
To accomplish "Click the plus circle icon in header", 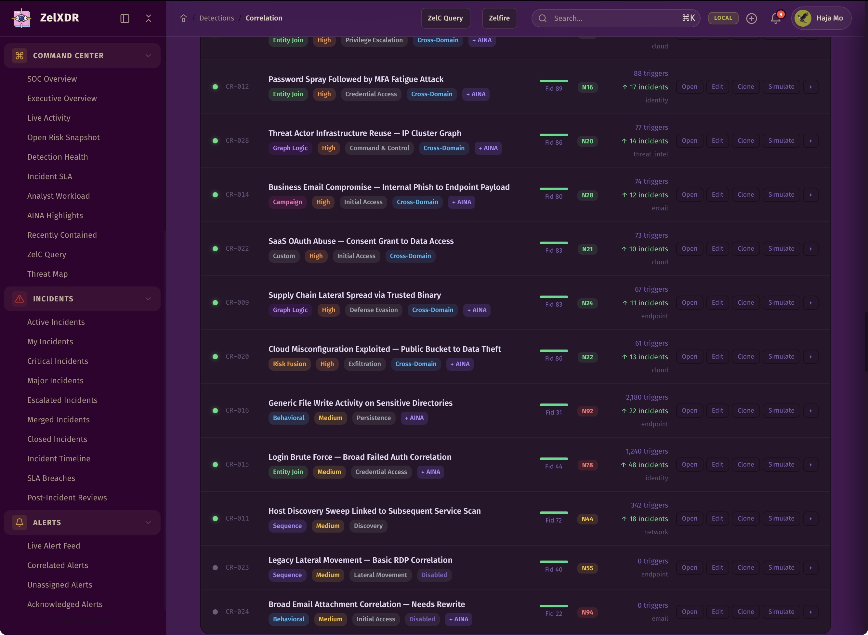I will point(752,19).
